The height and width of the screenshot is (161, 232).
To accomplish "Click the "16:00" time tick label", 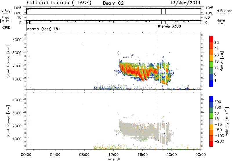I will click(x=142, y=155).
